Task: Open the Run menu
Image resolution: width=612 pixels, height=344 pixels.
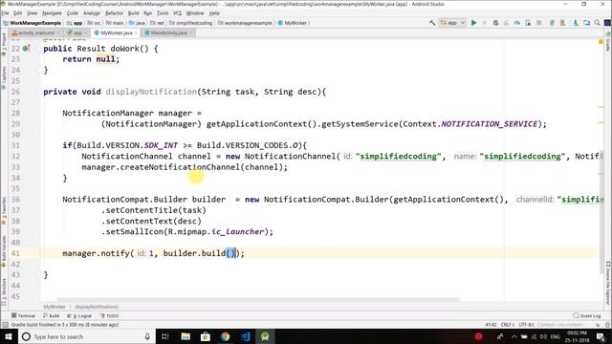Action: pyautogui.click(x=147, y=13)
